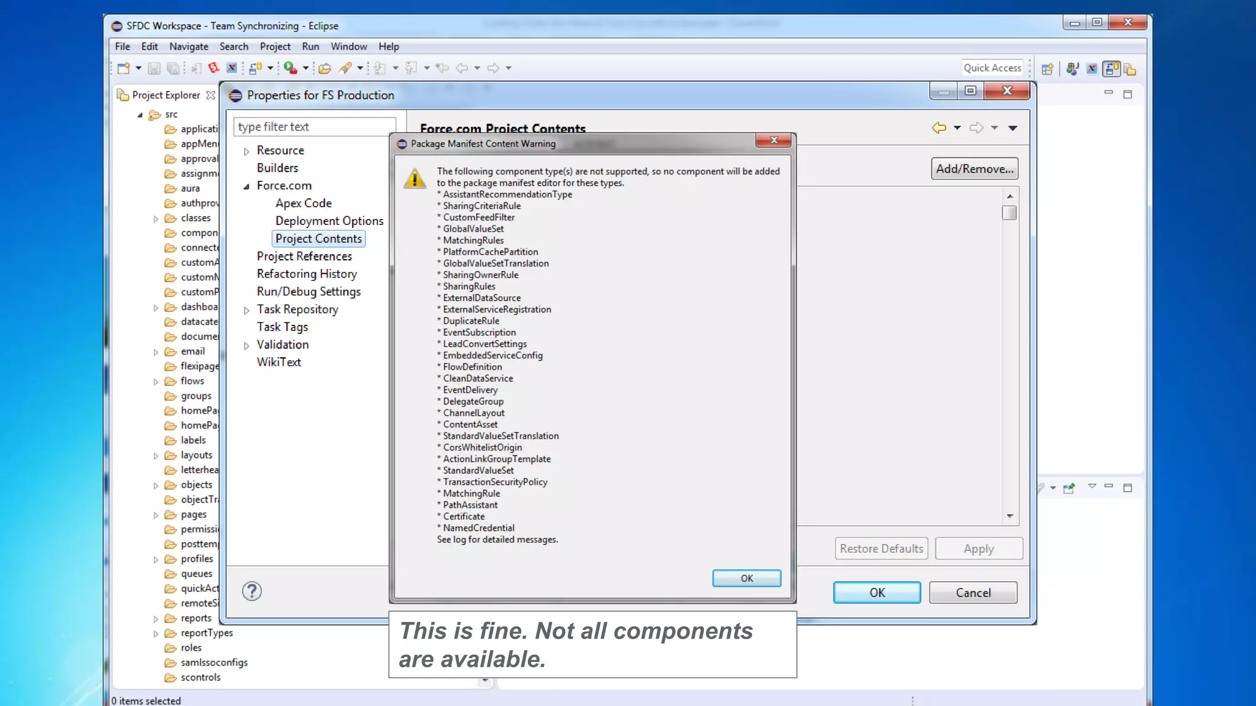Click OK in the warning dialog
Screen dimensions: 1256x706
(746, 578)
